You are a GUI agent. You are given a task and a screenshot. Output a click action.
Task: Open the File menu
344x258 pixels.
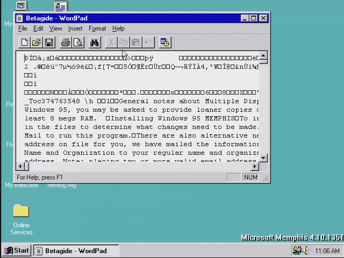(23, 28)
